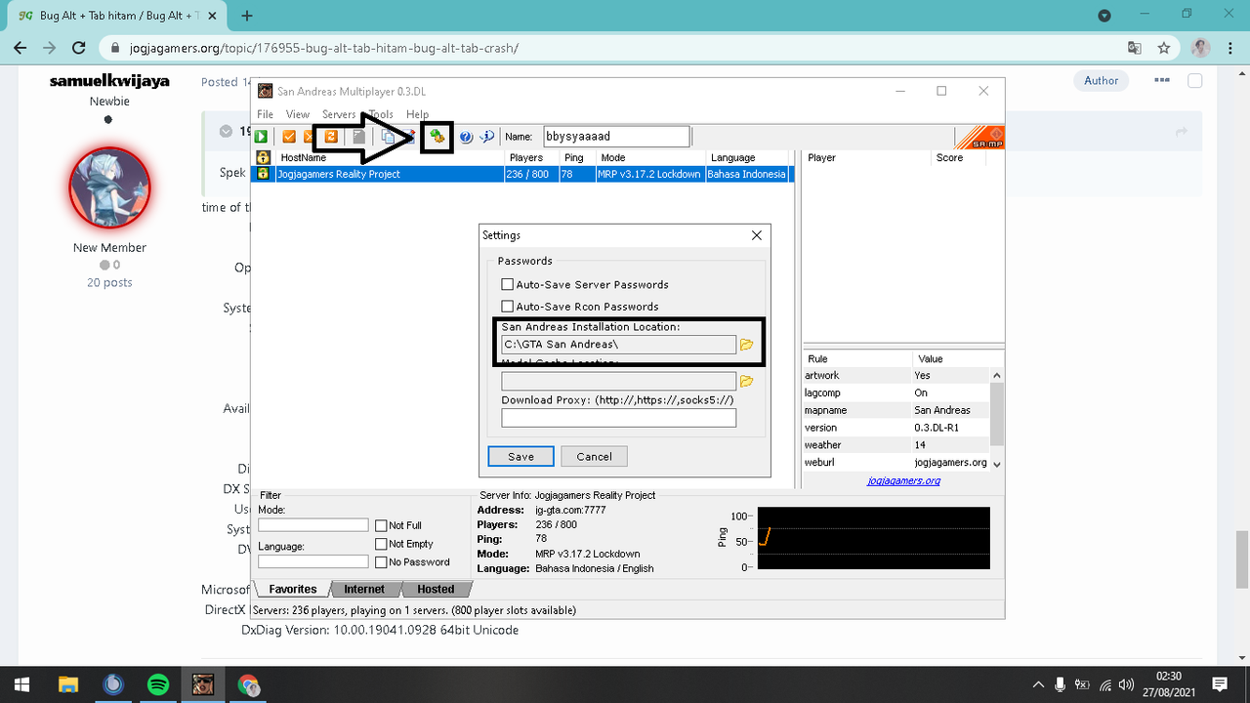
Task: Open the Chrome three-dot menu
Action: (1229, 48)
